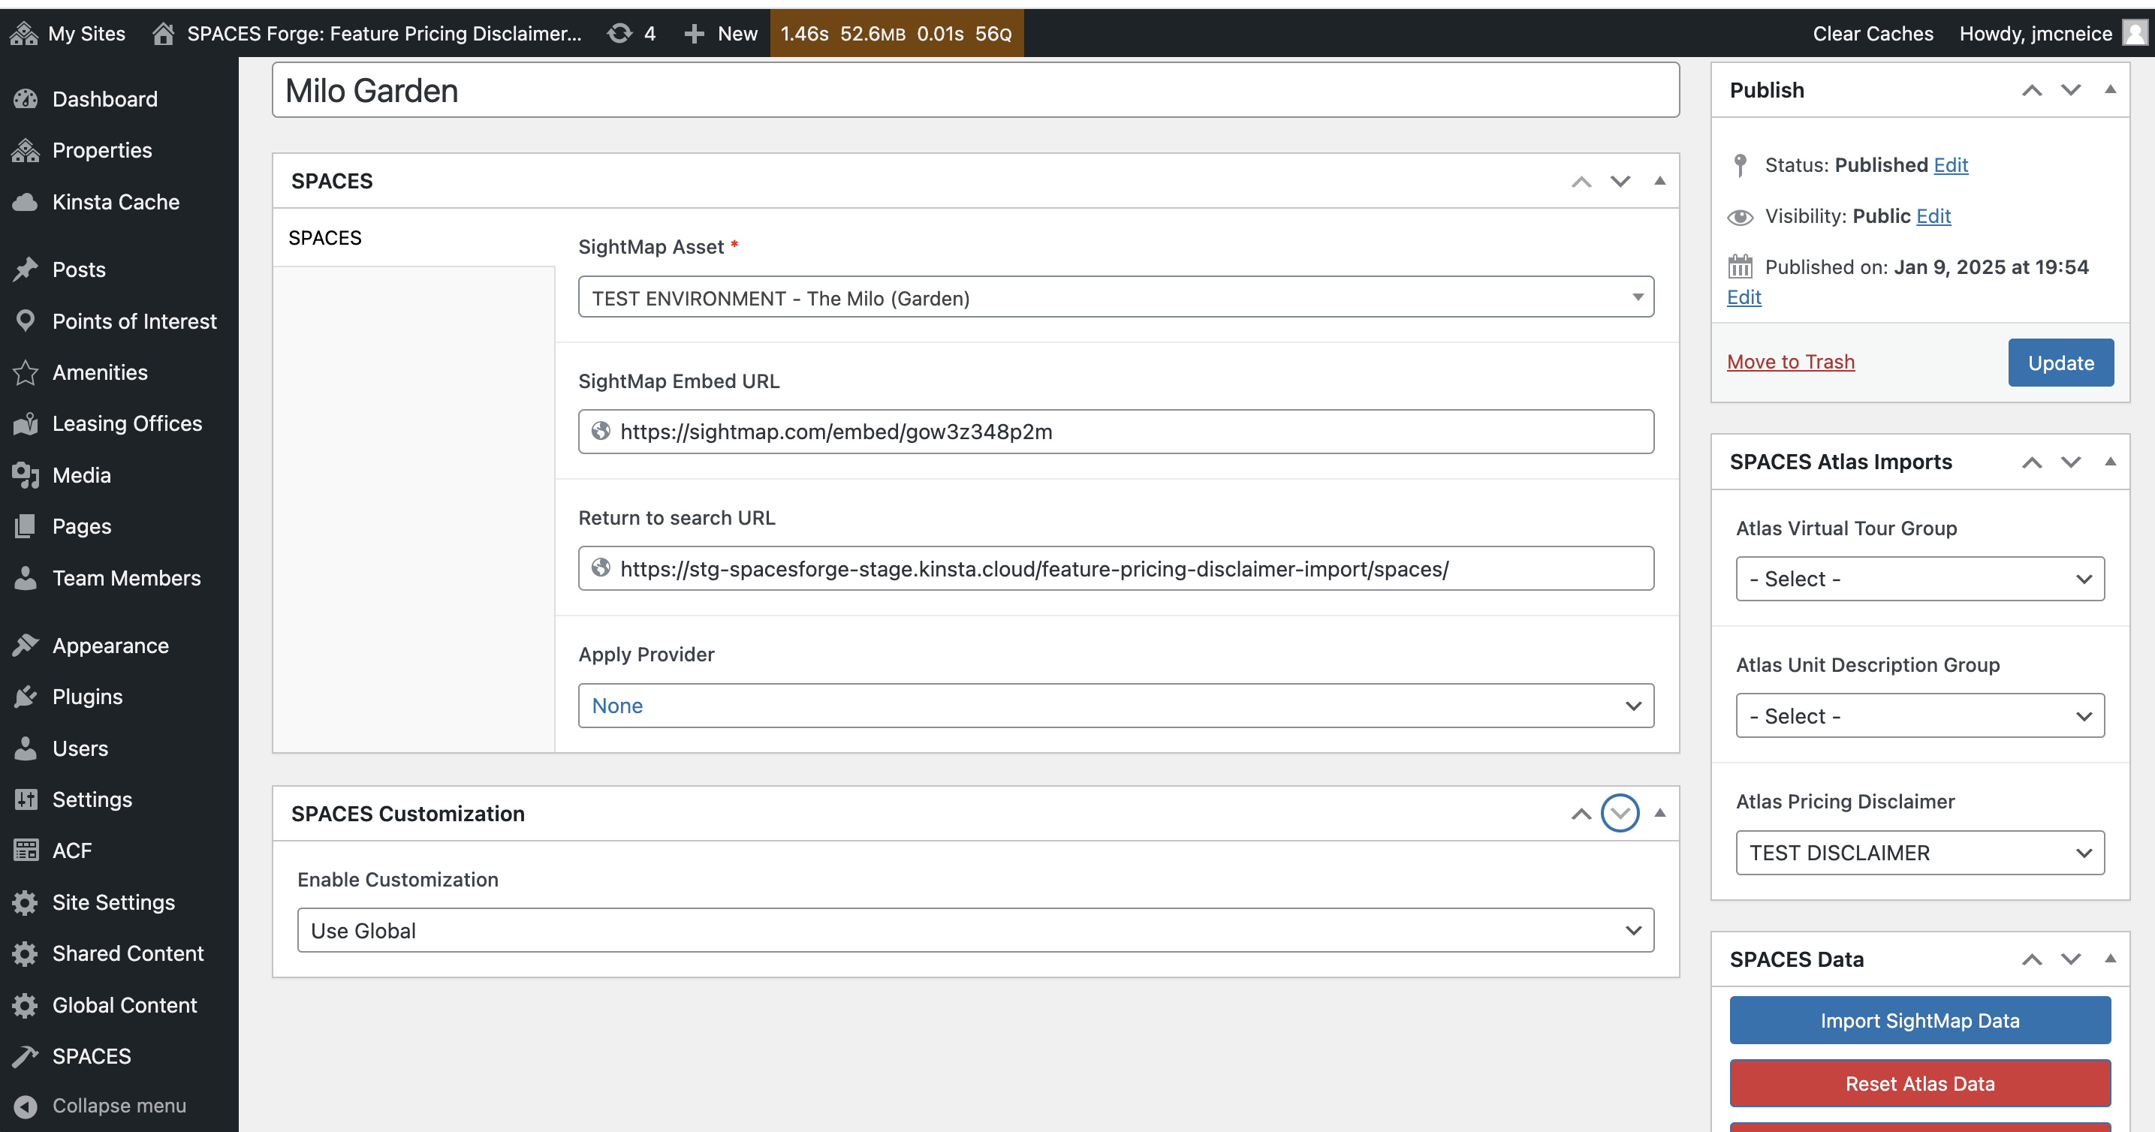Move SPACES Customization panel down

tap(1620, 814)
